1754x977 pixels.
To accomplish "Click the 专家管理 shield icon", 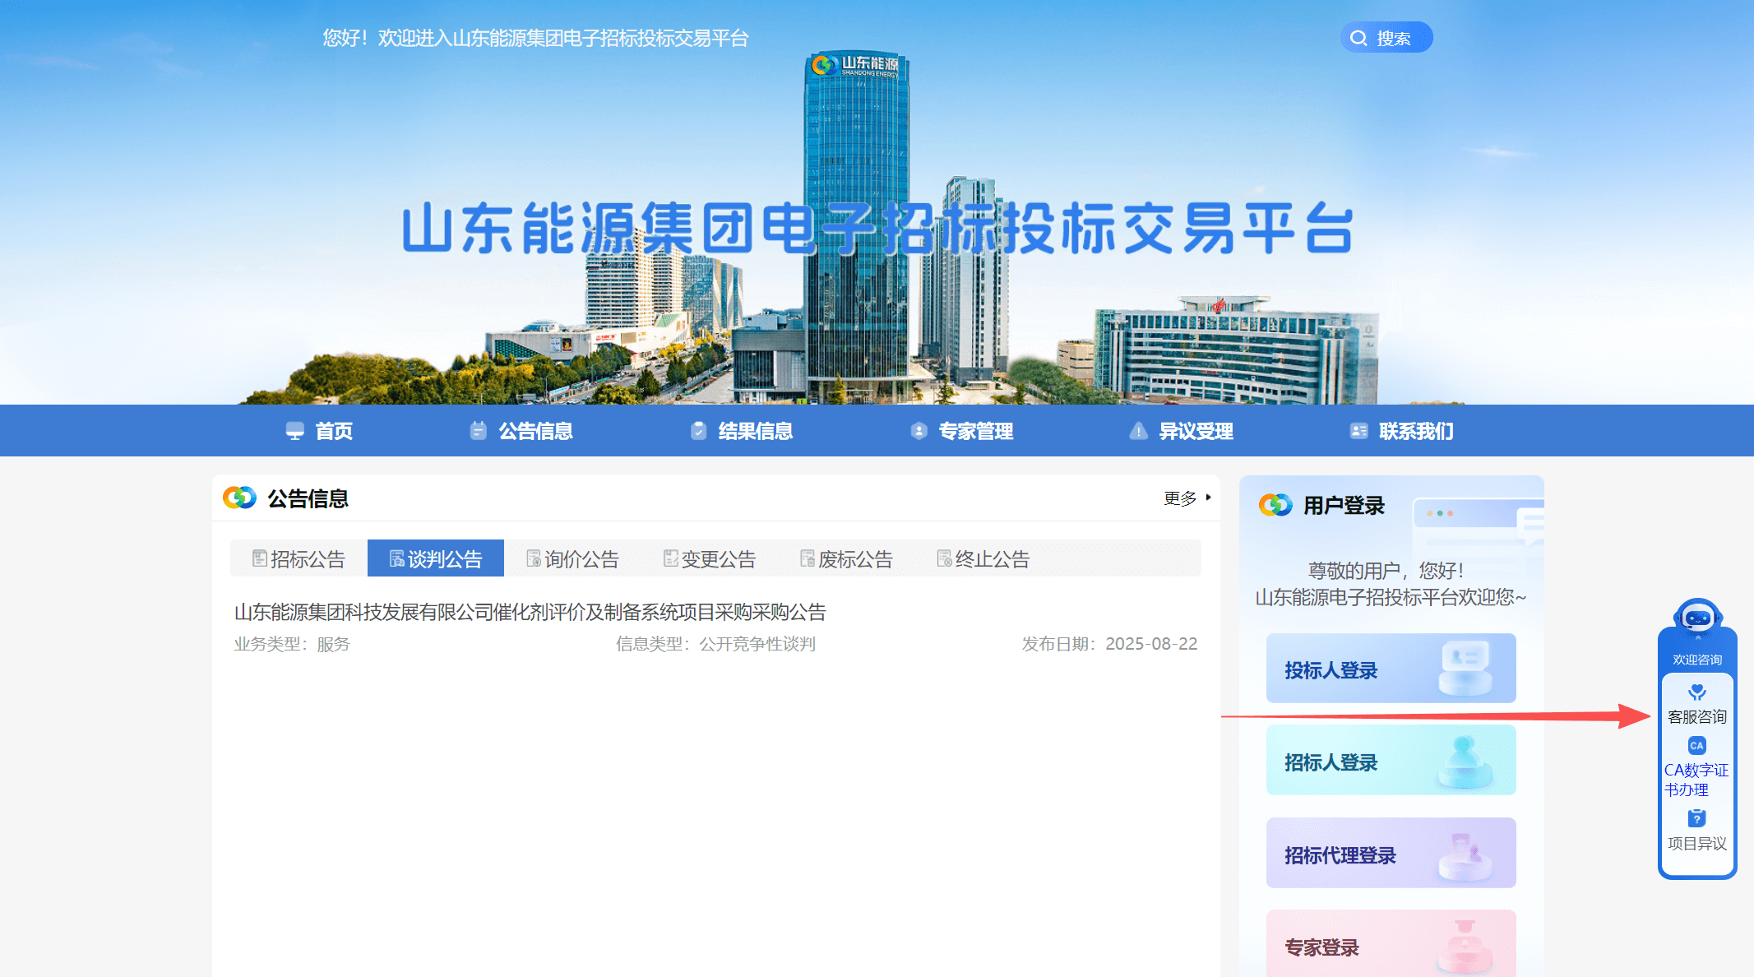I will pos(919,431).
